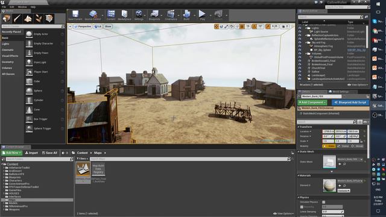The width and height of the screenshot is (386, 217).
Task: Select the translate gizmo in viewport toolbar
Action: click(x=217, y=27)
